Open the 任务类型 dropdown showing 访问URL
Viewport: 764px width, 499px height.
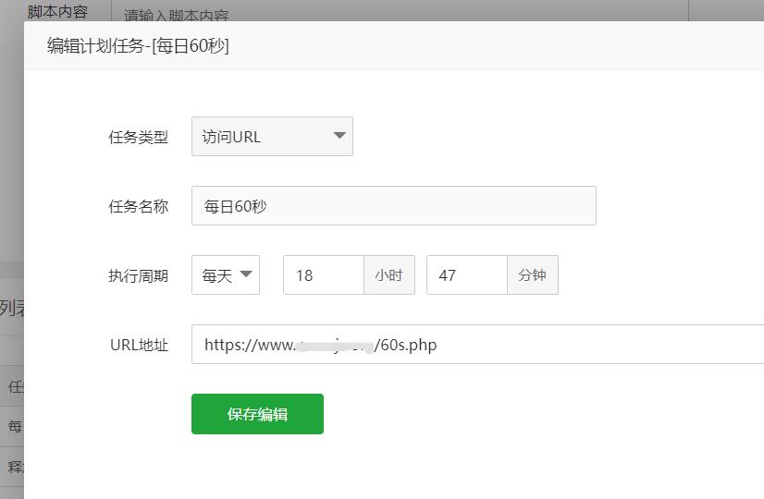coord(272,137)
